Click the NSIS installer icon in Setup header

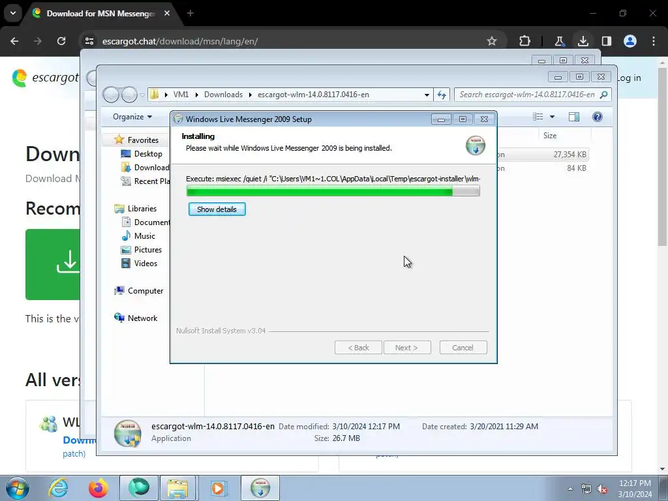tap(476, 145)
